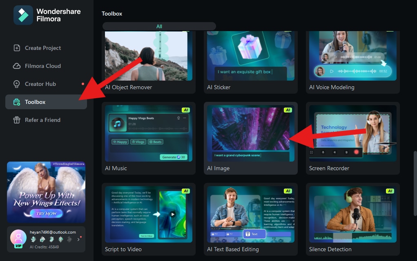417x261 pixels.
Task: Open Refer a Friend page
Action: click(x=46, y=120)
